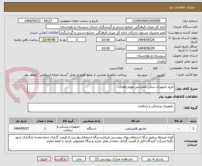Click the price validity hour field 10:00

(105, 48)
